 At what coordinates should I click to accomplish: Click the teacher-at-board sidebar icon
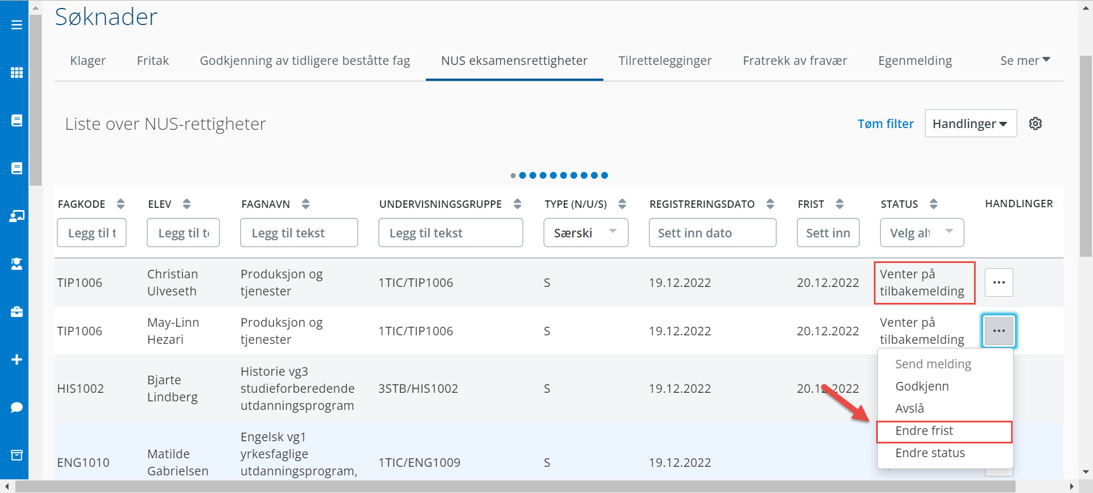coord(17,216)
